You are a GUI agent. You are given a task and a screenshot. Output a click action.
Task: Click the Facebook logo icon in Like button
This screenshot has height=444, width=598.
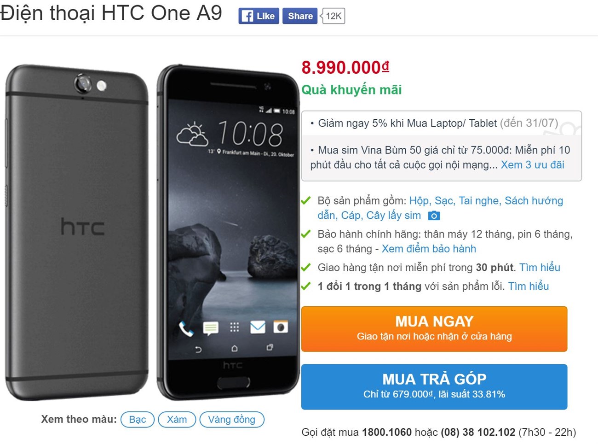[247, 16]
